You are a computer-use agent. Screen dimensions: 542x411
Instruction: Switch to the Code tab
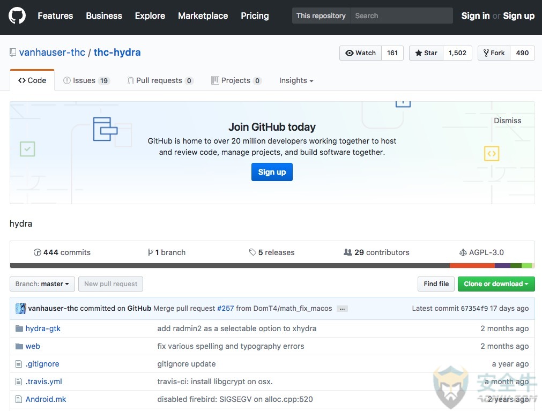click(32, 80)
